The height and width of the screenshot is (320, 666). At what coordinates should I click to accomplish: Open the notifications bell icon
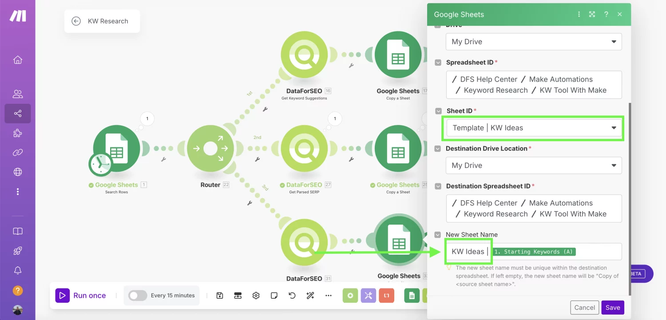pos(18,270)
